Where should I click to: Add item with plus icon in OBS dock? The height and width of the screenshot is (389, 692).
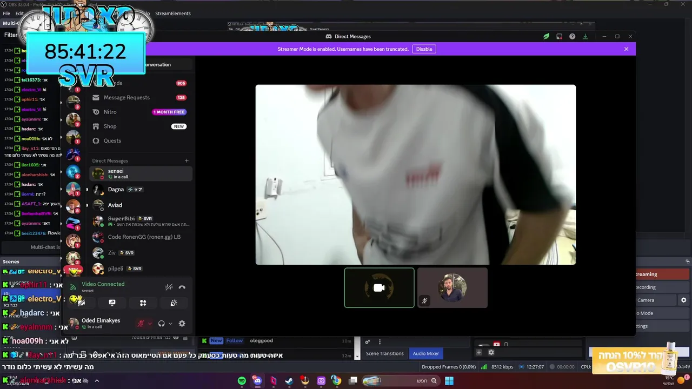478,352
